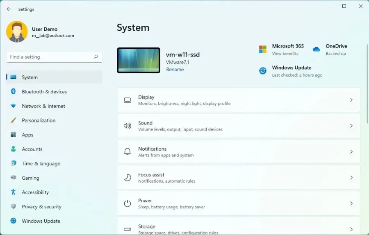Click 'Volume levels, output, input, sound devices'
Viewport: 369px width, 235px height.
point(180,129)
